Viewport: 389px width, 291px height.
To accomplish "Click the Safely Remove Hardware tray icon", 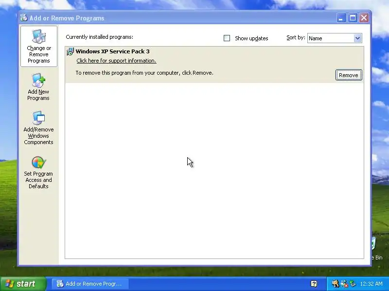I will coord(353,284).
